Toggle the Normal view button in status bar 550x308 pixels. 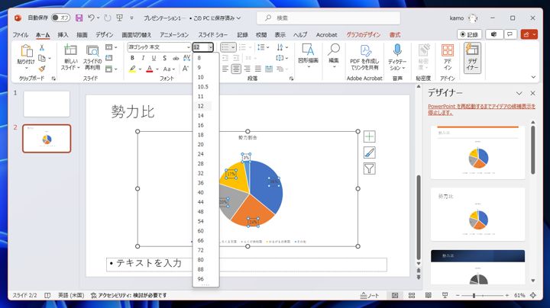tap(395, 295)
